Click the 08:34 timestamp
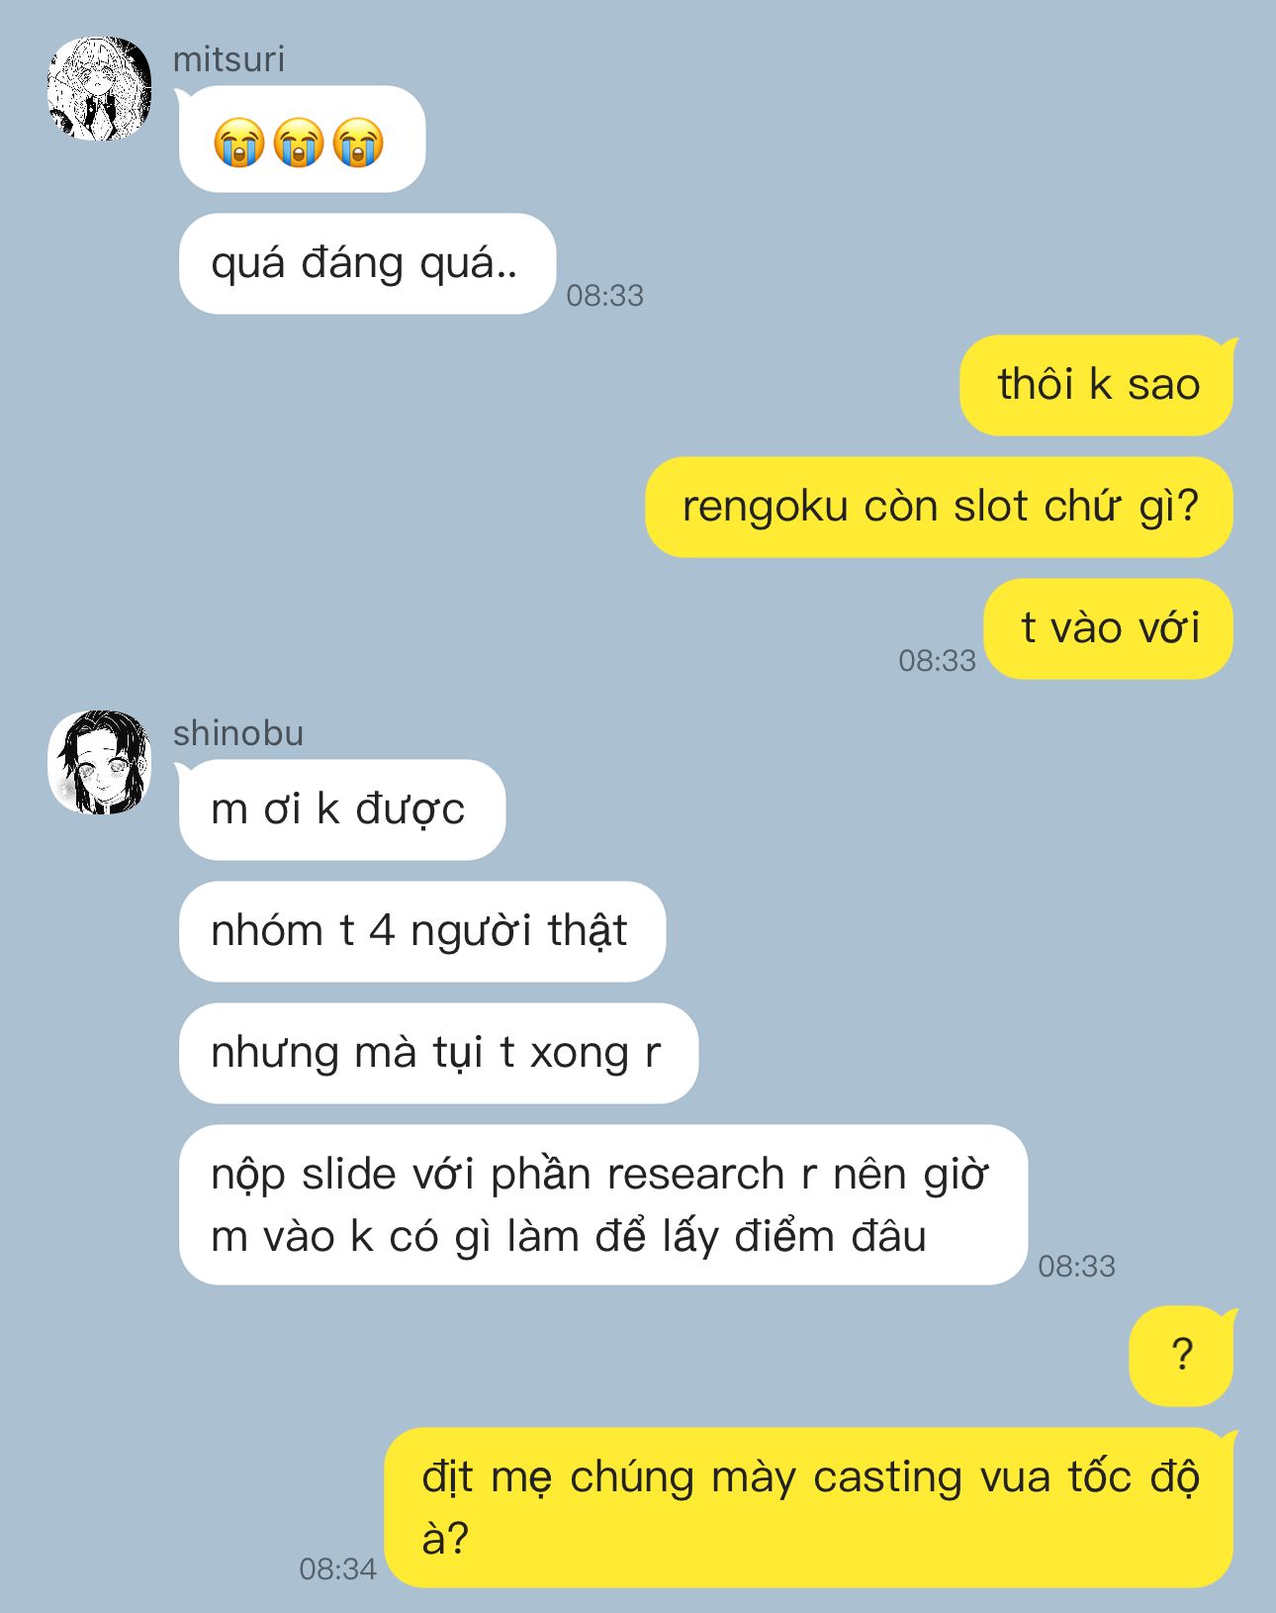This screenshot has width=1276, height=1613. coord(338,1568)
